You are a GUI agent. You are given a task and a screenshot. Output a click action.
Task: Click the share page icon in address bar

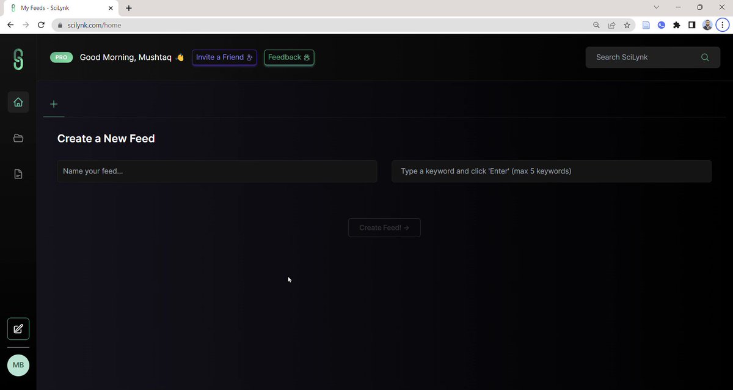pyautogui.click(x=611, y=25)
